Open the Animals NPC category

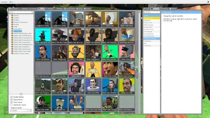16,16
